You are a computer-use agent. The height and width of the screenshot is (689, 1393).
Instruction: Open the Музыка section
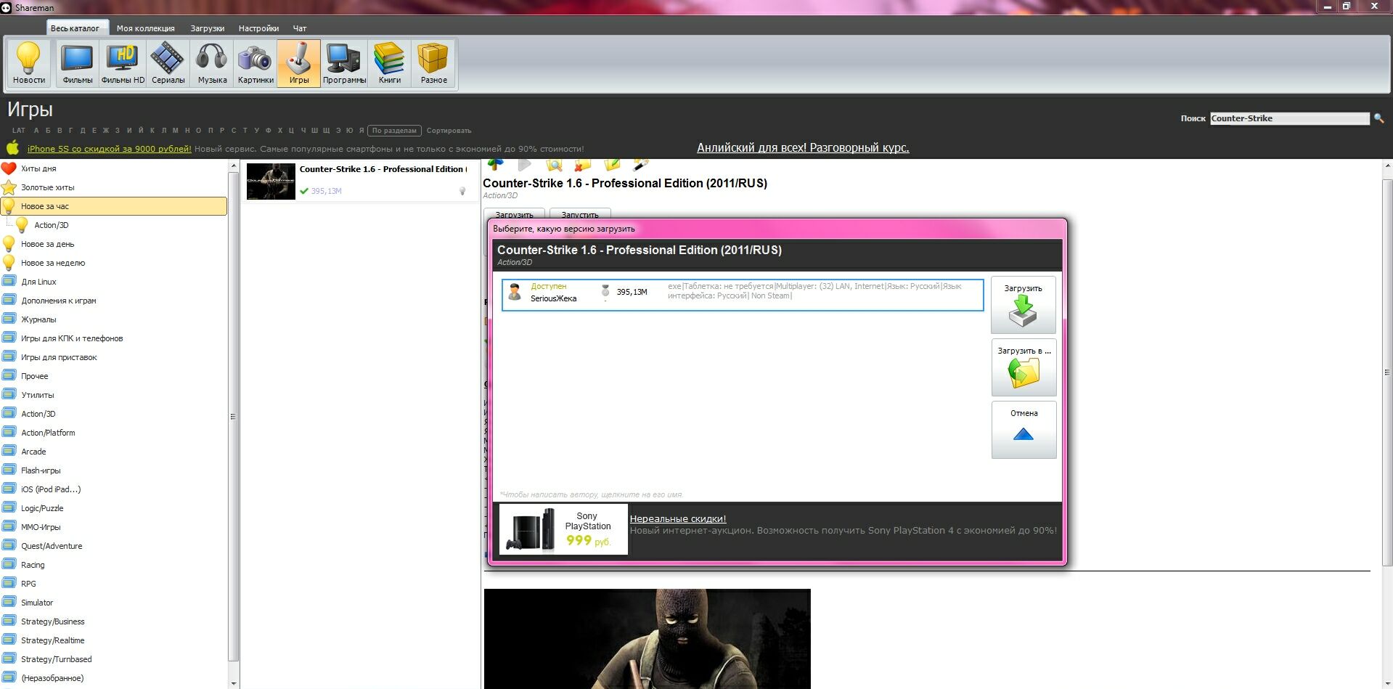click(x=212, y=63)
